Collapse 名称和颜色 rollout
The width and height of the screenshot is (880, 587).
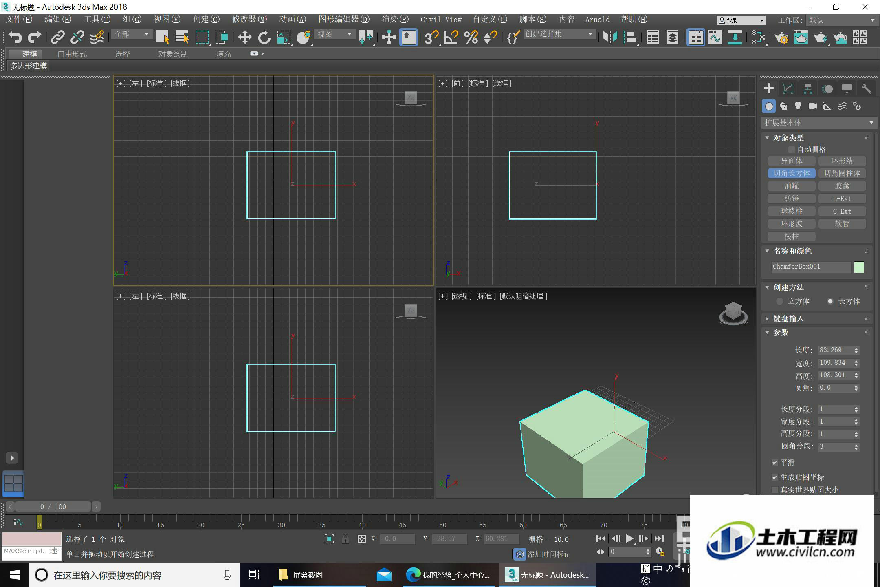pos(792,251)
